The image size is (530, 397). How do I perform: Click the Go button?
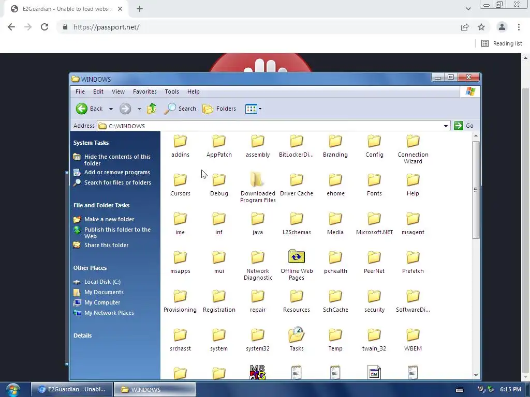click(x=464, y=126)
